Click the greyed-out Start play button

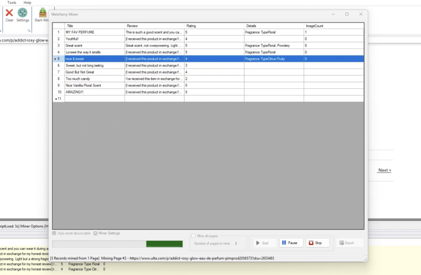pos(262,243)
